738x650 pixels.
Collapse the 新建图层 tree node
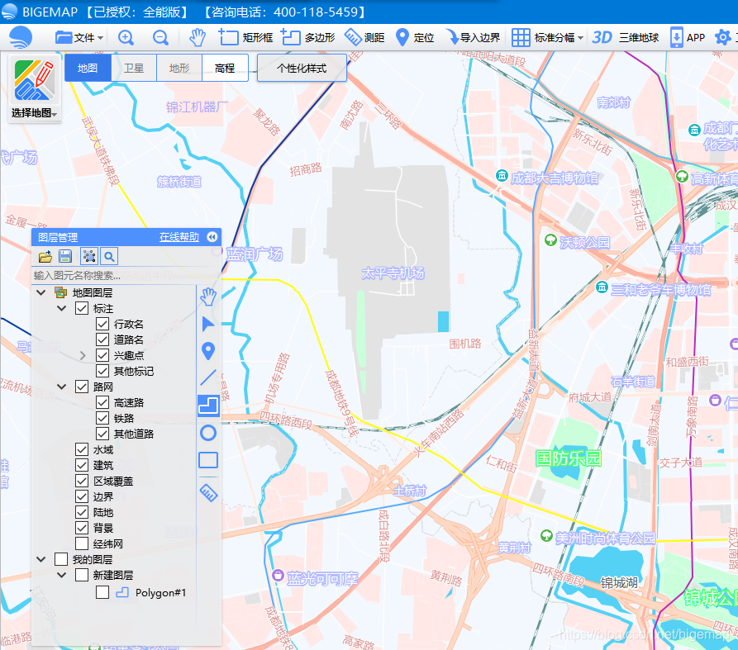[x=62, y=575]
